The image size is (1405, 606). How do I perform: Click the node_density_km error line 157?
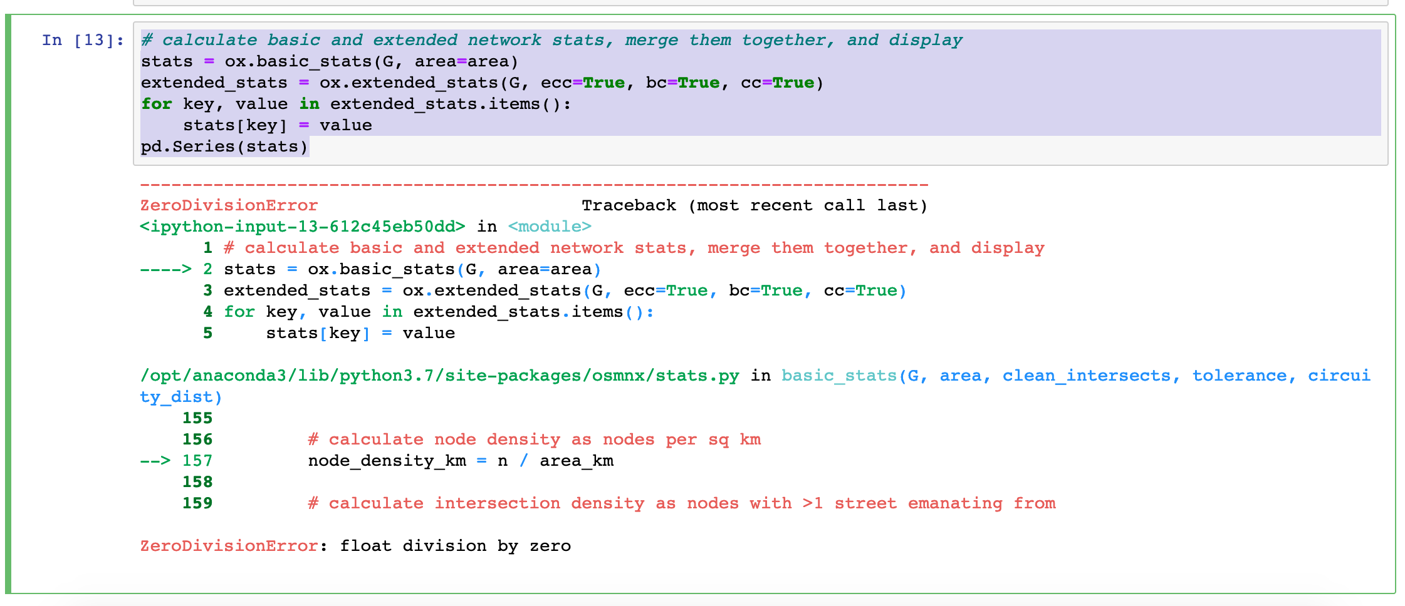coord(459,460)
